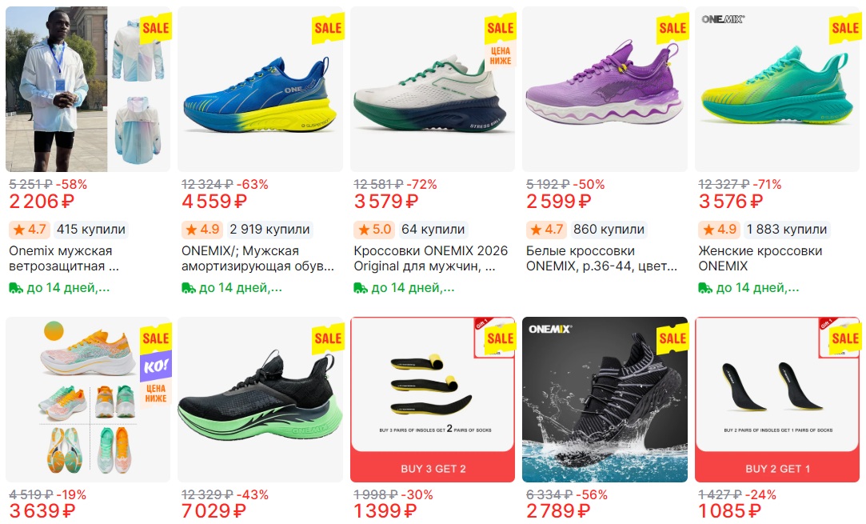The height and width of the screenshot is (524, 866).
Task: Open 'Женские кроссовки ONEMIX' title link
Action: click(x=760, y=258)
